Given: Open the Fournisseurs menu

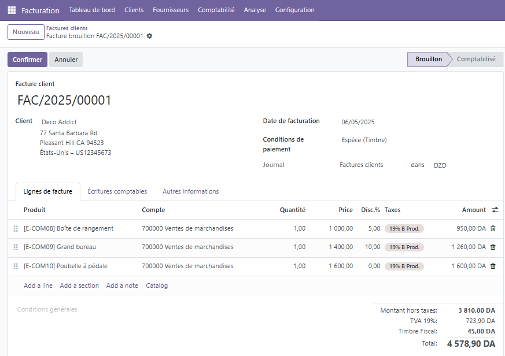Looking at the screenshot, I should [x=171, y=10].
